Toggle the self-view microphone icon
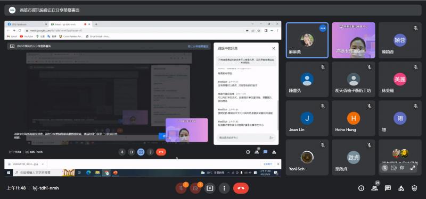This screenshot has height=199, width=426. pos(384,168)
